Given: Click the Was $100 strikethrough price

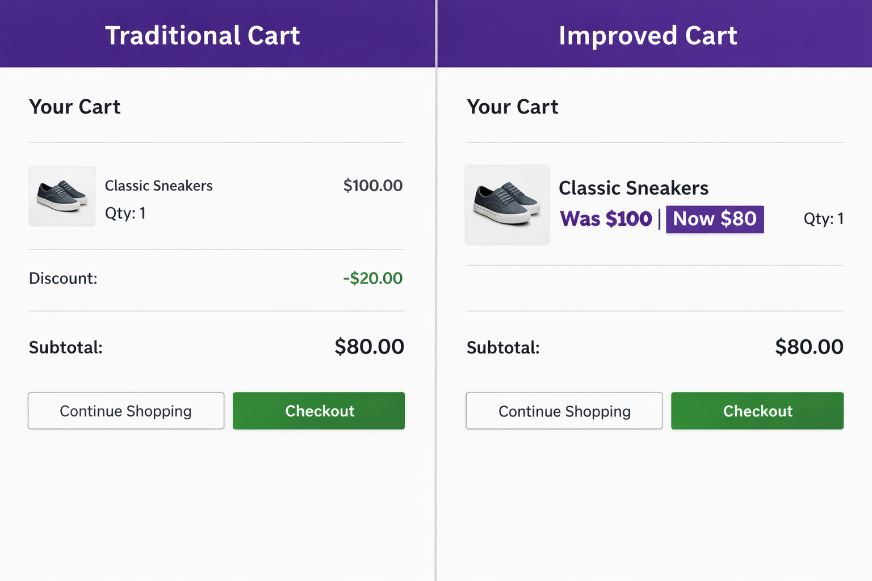Looking at the screenshot, I should (605, 218).
